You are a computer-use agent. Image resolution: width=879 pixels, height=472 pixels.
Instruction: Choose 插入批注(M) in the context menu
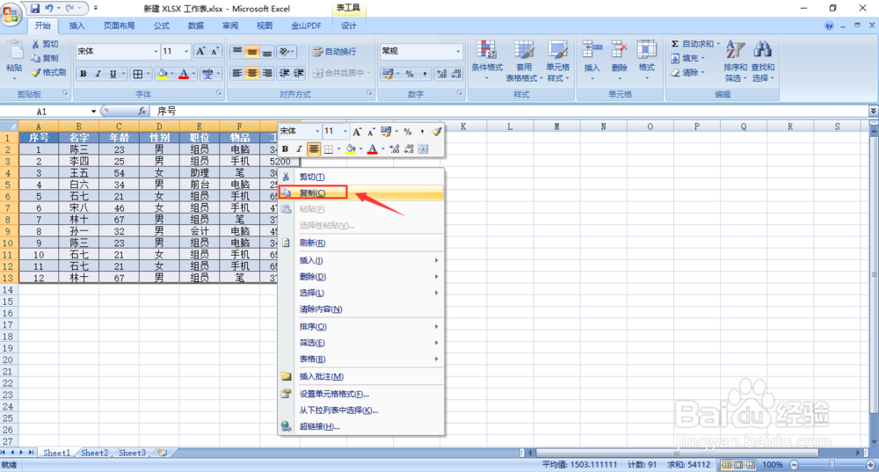[361, 376]
